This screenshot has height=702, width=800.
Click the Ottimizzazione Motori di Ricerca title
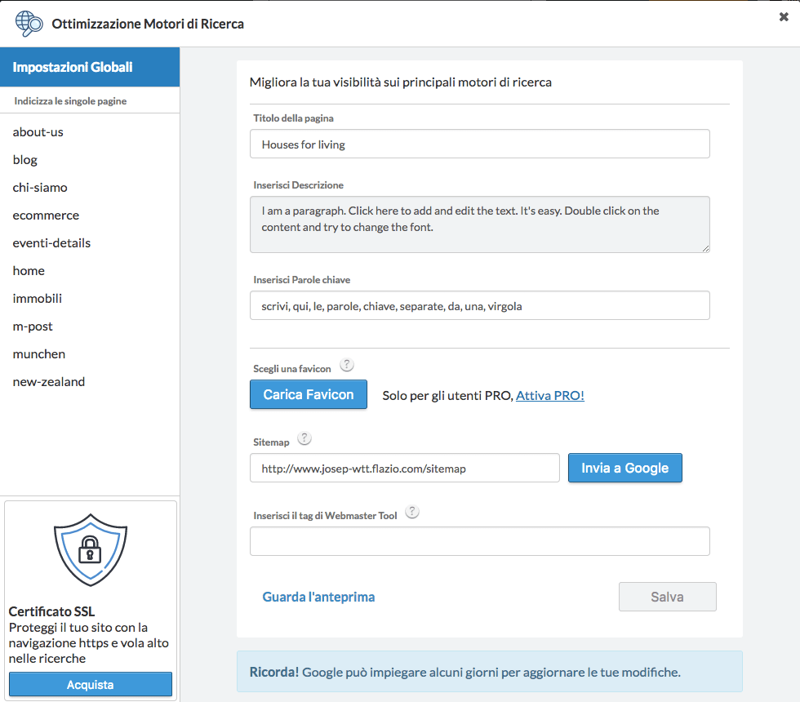148,24
